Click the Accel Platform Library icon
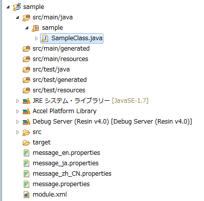This screenshot has width=204, height=201. [26, 111]
